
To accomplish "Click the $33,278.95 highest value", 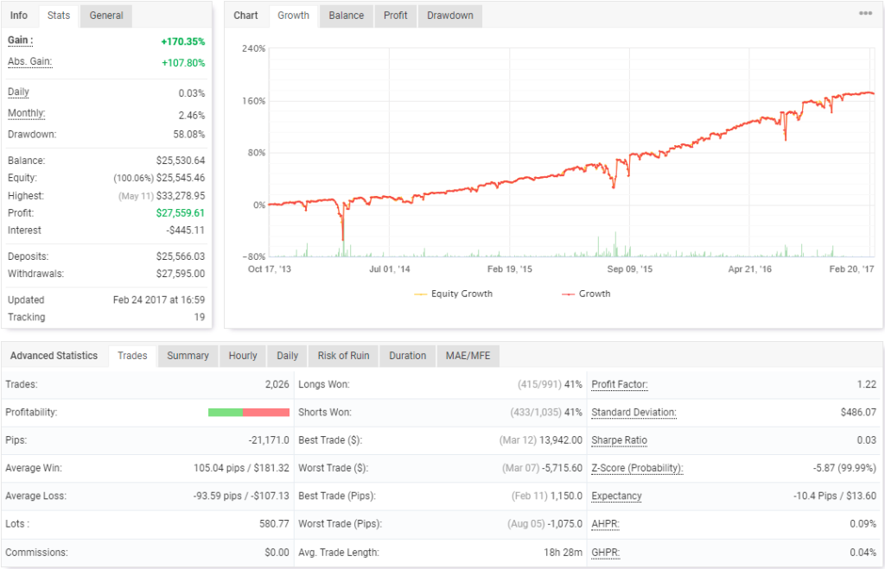I will [181, 196].
